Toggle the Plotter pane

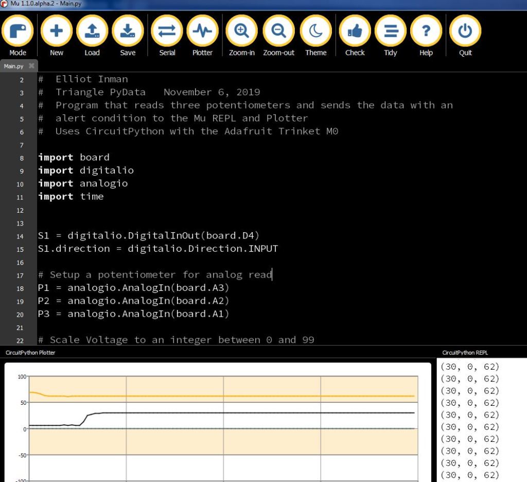coord(202,32)
